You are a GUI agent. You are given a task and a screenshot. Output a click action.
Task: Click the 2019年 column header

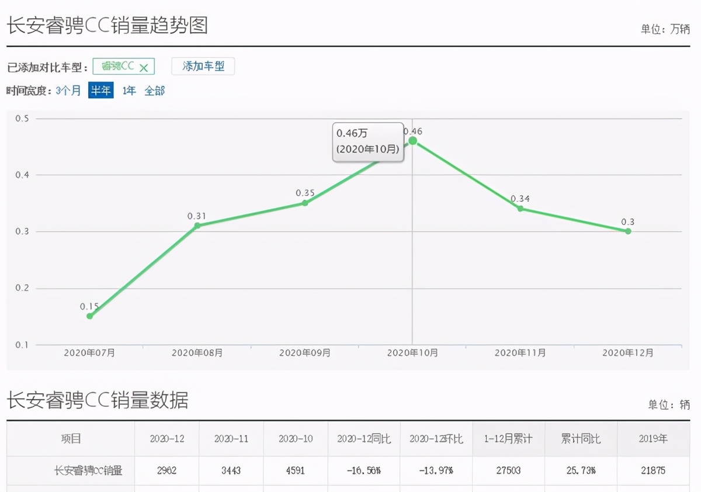(653, 439)
